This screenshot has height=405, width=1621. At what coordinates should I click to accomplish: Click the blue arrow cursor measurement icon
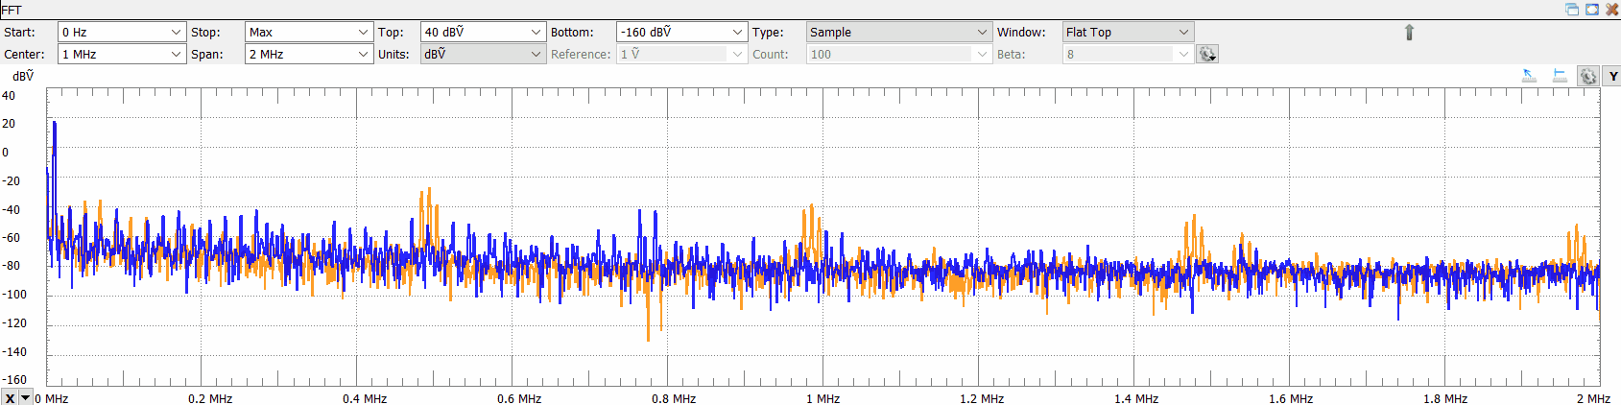click(x=1530, y=76)
